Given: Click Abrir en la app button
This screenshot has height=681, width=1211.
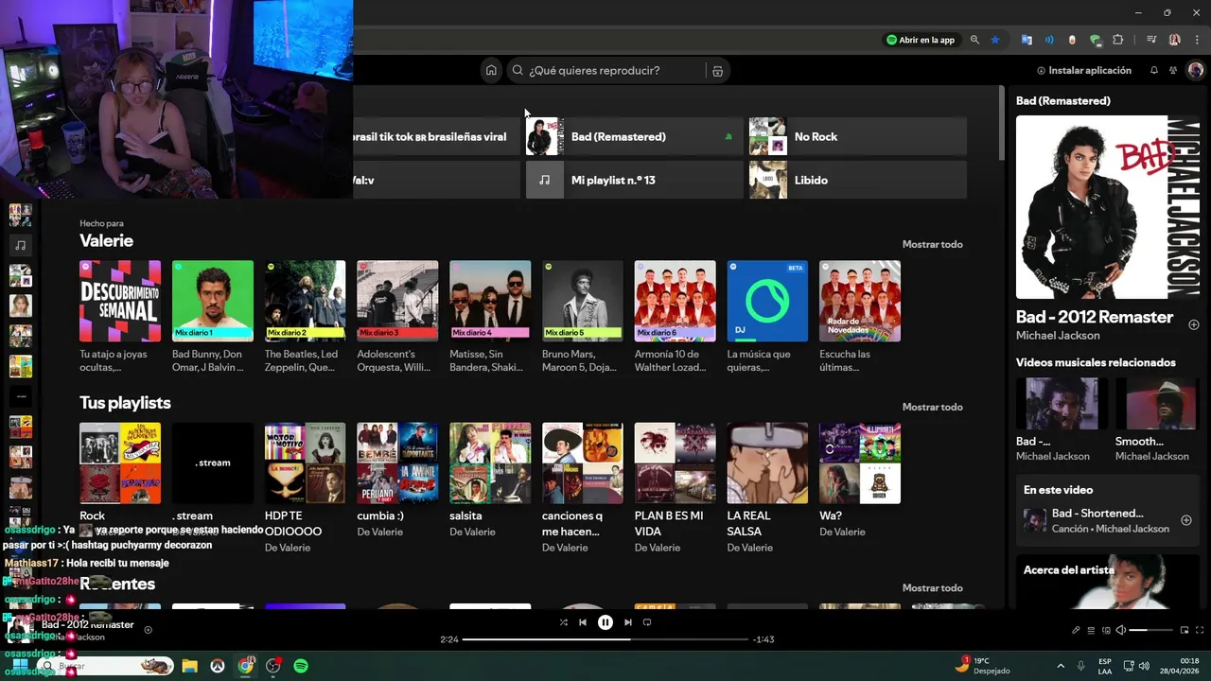Looking at the screenshot, I should click(x=920, y=40).
